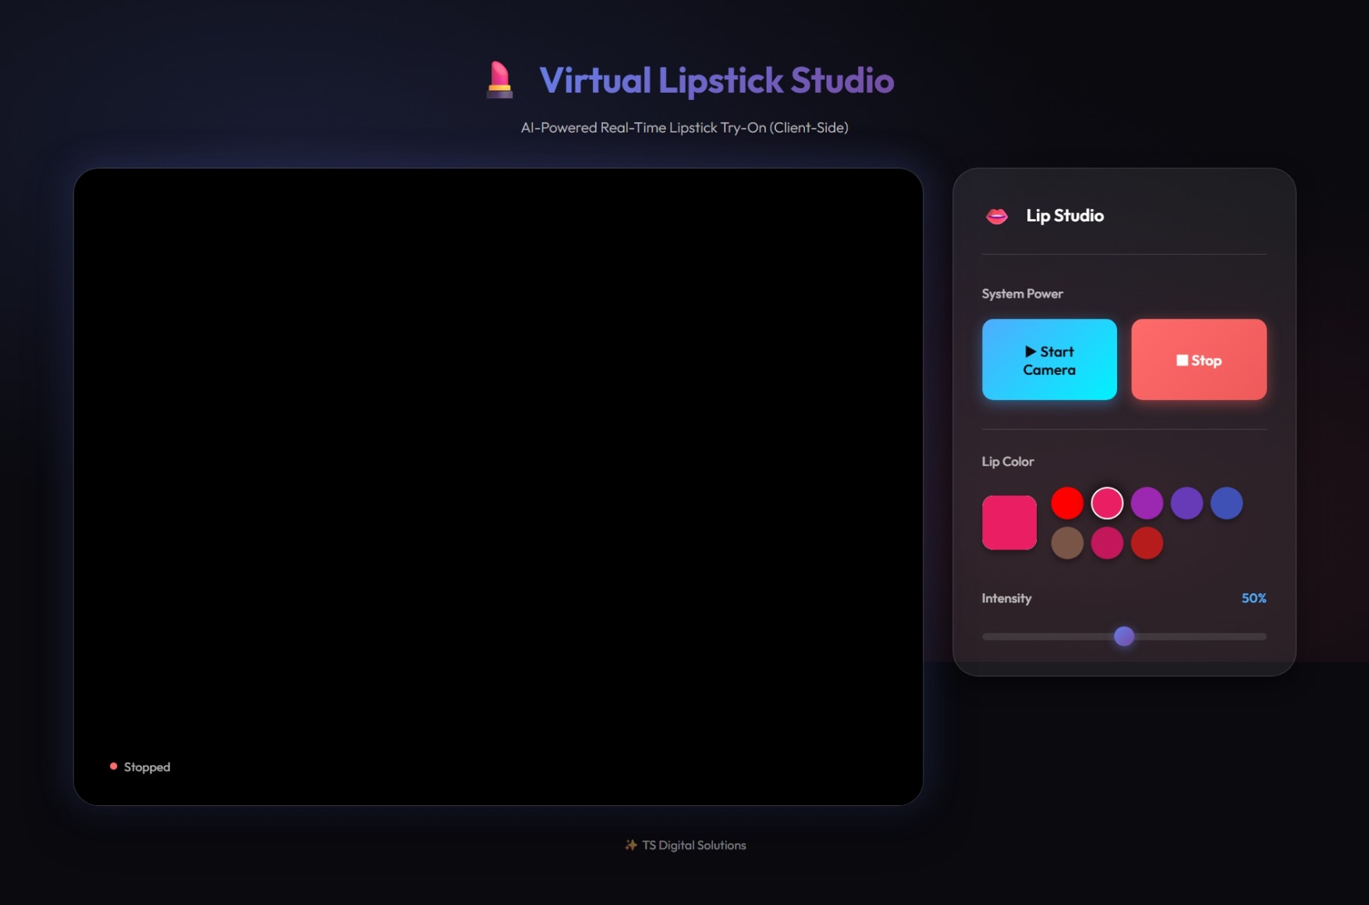Image resolution: width=1369 pixels, height=905 pixels.
Task: Pick the magenta purple lip color swatch
Action: point(1146,503)
